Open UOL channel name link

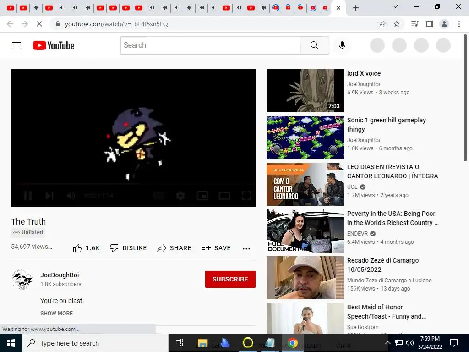352,187
